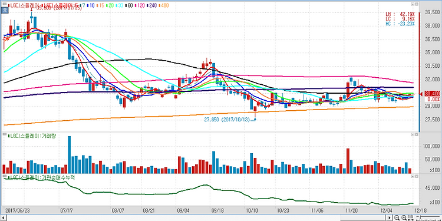Select the 60-day moving average legend
The height and width of the screenshot is (221, 442).
129,5
